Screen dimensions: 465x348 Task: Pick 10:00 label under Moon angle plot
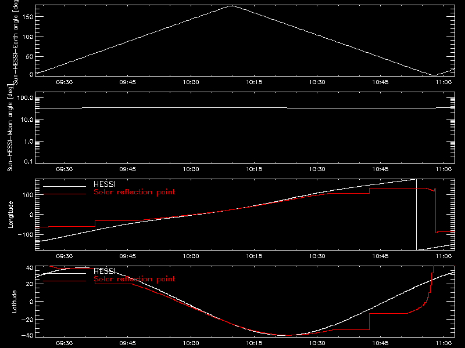pyautogui.click(x=191, y=169)
